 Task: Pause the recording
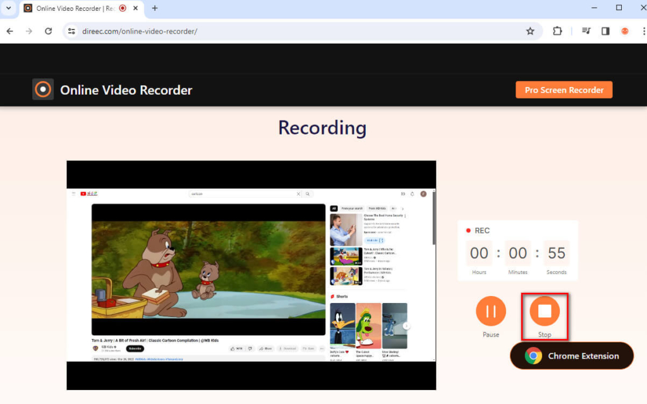491,311
